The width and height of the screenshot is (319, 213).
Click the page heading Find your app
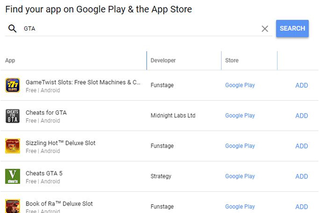point(98,10)
